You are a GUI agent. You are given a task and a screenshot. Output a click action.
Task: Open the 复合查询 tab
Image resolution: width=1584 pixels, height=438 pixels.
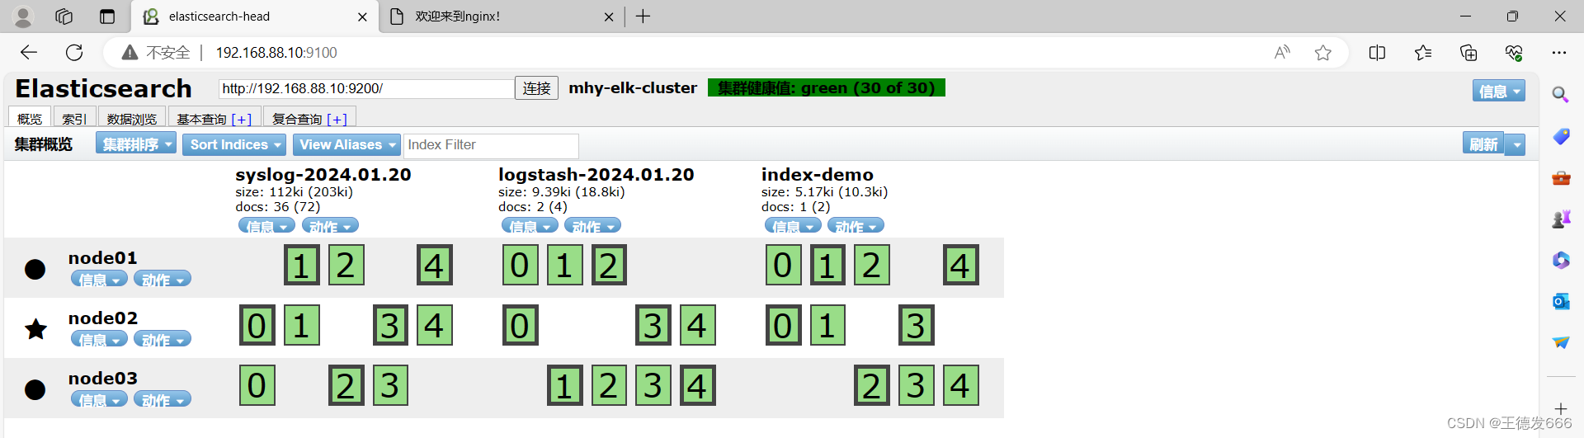click(x=309, y=118)
